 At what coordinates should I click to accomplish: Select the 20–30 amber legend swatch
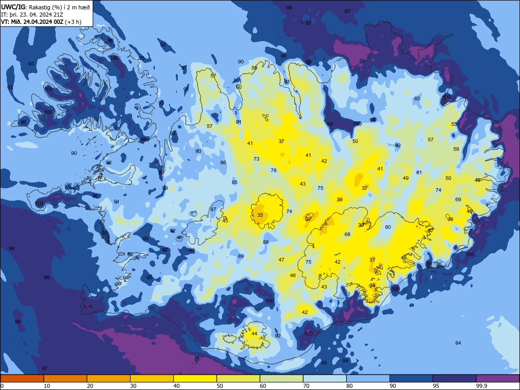[109, 379]
